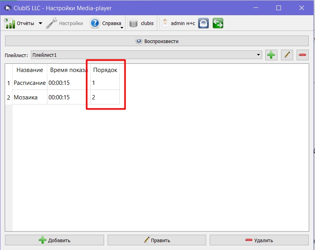Click the Порядок column header
315x250 pixels.
click(105, 70)
